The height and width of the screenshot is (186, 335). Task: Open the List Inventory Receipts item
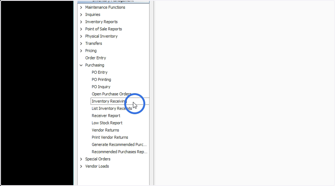click(x=112, y=108)
